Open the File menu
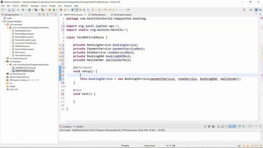263x148 pixels. 3,6
